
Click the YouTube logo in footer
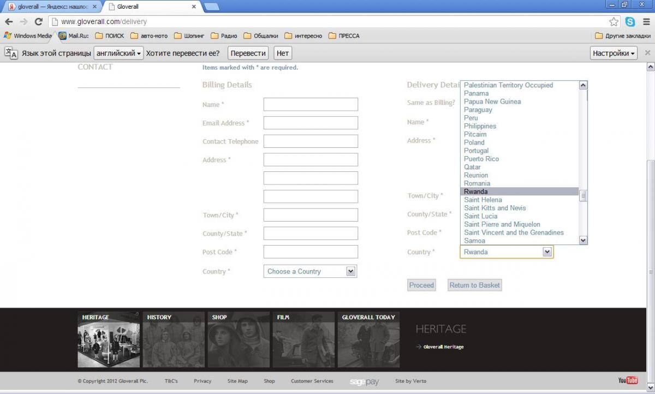(x=628, y=380)
